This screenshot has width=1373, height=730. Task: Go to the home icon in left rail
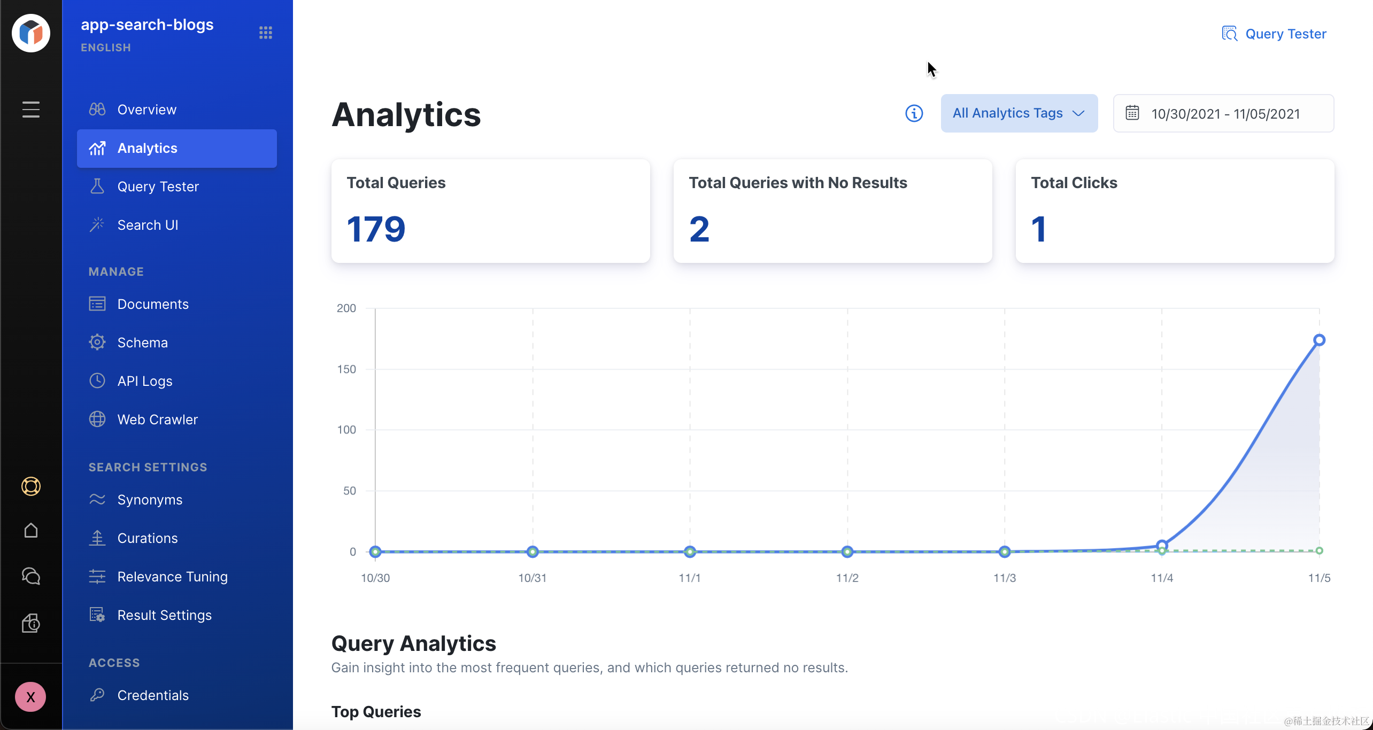coord(31,530)
